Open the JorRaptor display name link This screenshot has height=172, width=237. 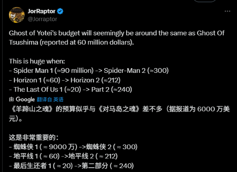(41, 11)
